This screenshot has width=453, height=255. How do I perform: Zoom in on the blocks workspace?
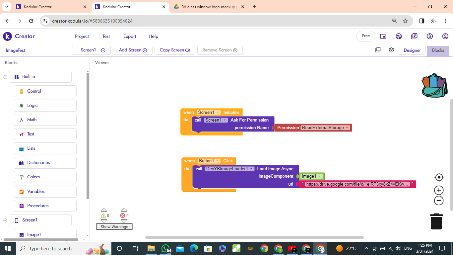point(439,190)
